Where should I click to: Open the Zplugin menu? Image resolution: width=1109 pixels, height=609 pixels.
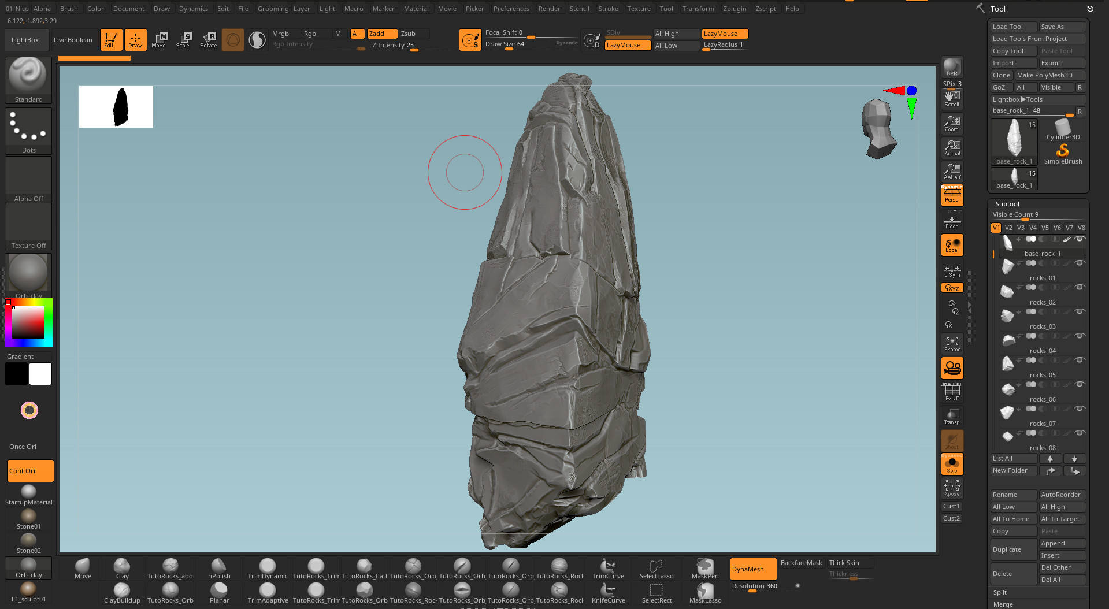(735, 9)
